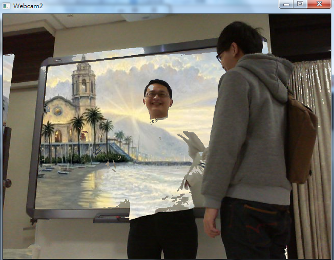The width and height of the screenshot is (334, 260).
Task: Maximize the Webcam2 window
Action: click(x=300, y=4)
